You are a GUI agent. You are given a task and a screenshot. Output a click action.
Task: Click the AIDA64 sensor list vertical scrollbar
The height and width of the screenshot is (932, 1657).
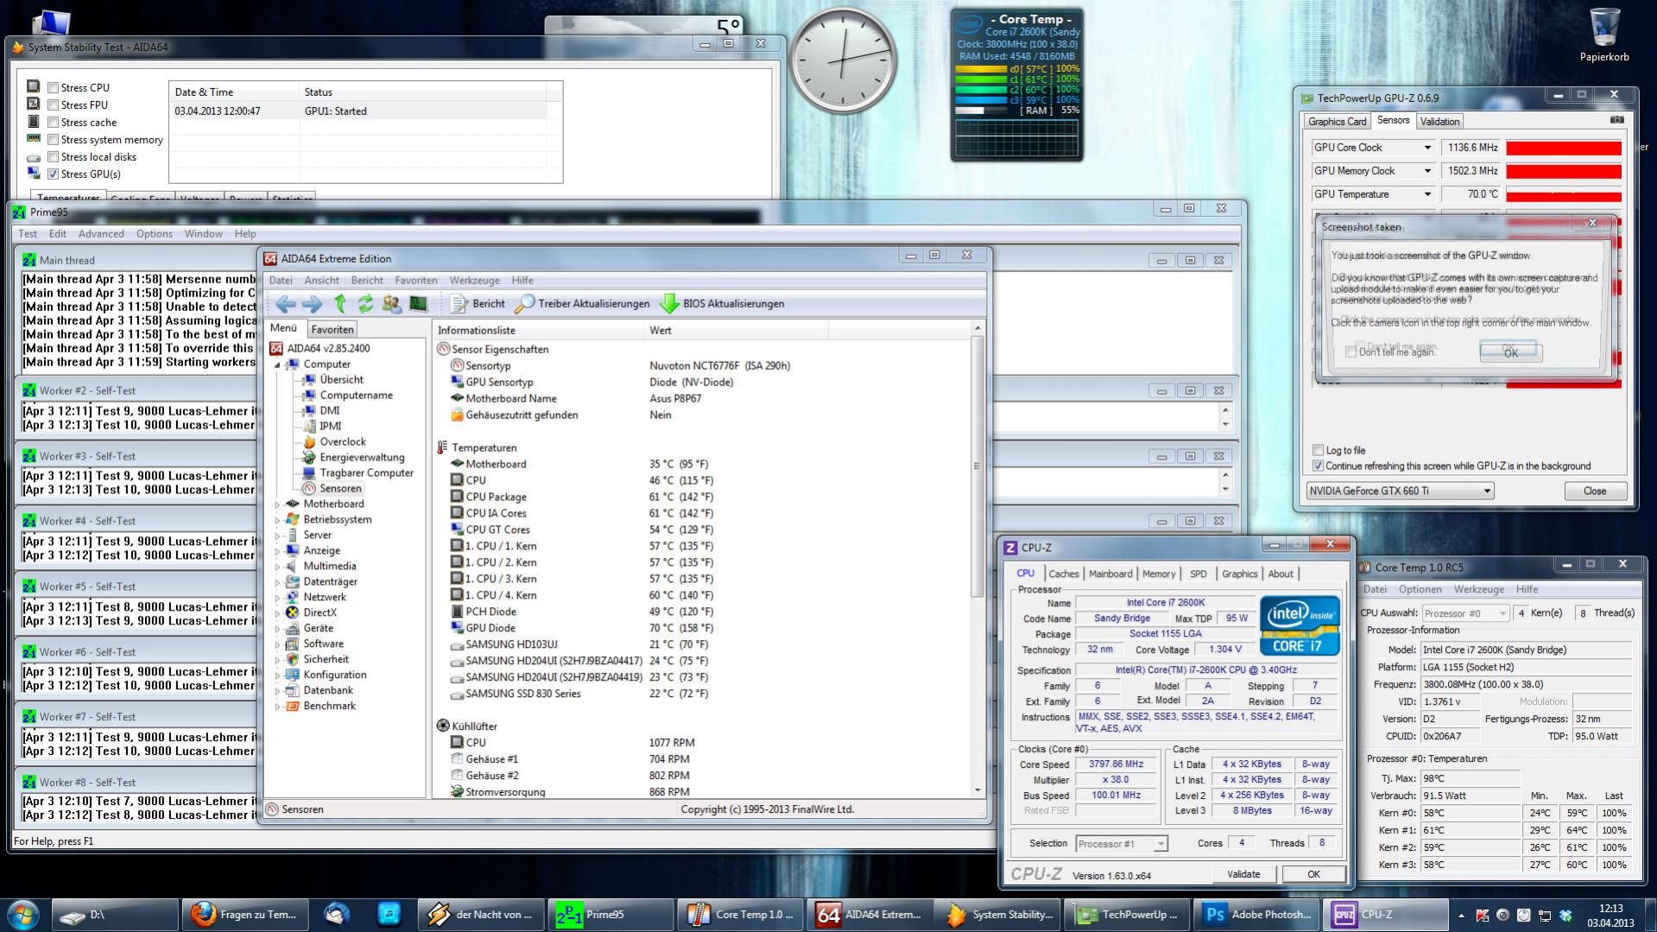click(977, 466)
